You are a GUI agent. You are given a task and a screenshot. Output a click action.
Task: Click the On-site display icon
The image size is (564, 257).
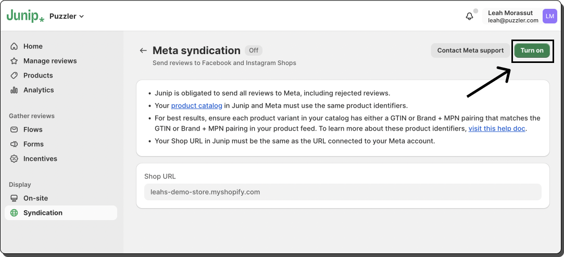[x=14, y=198]
